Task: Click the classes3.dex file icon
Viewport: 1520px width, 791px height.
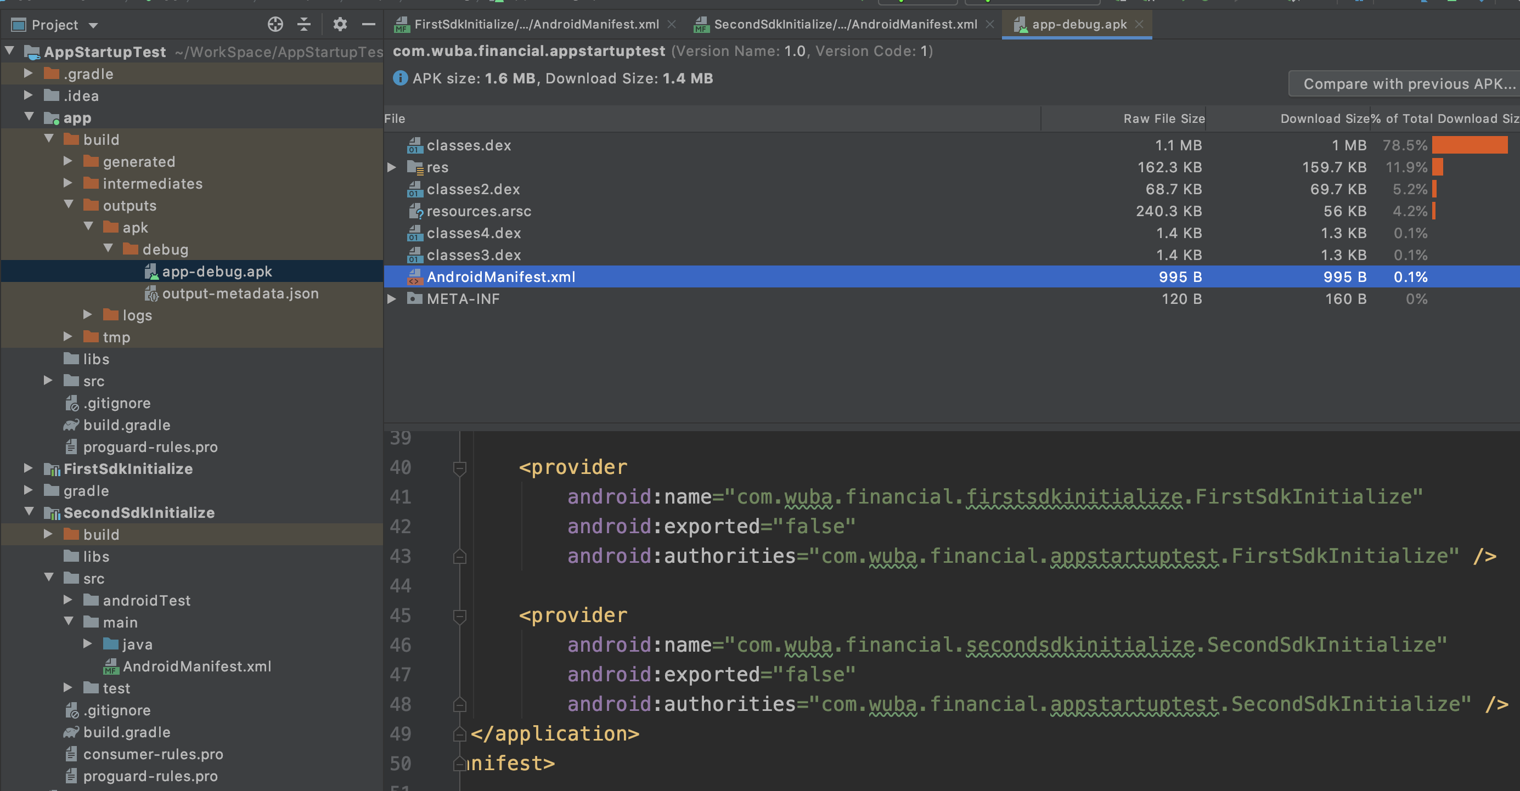Action: coord(415,255)
